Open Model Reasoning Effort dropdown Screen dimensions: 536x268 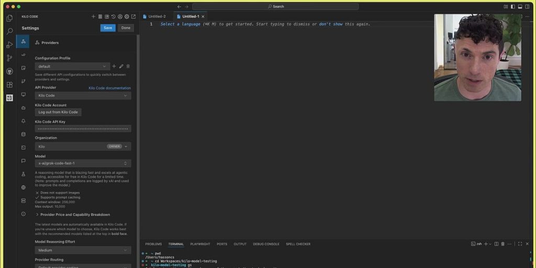pos(83,250)
